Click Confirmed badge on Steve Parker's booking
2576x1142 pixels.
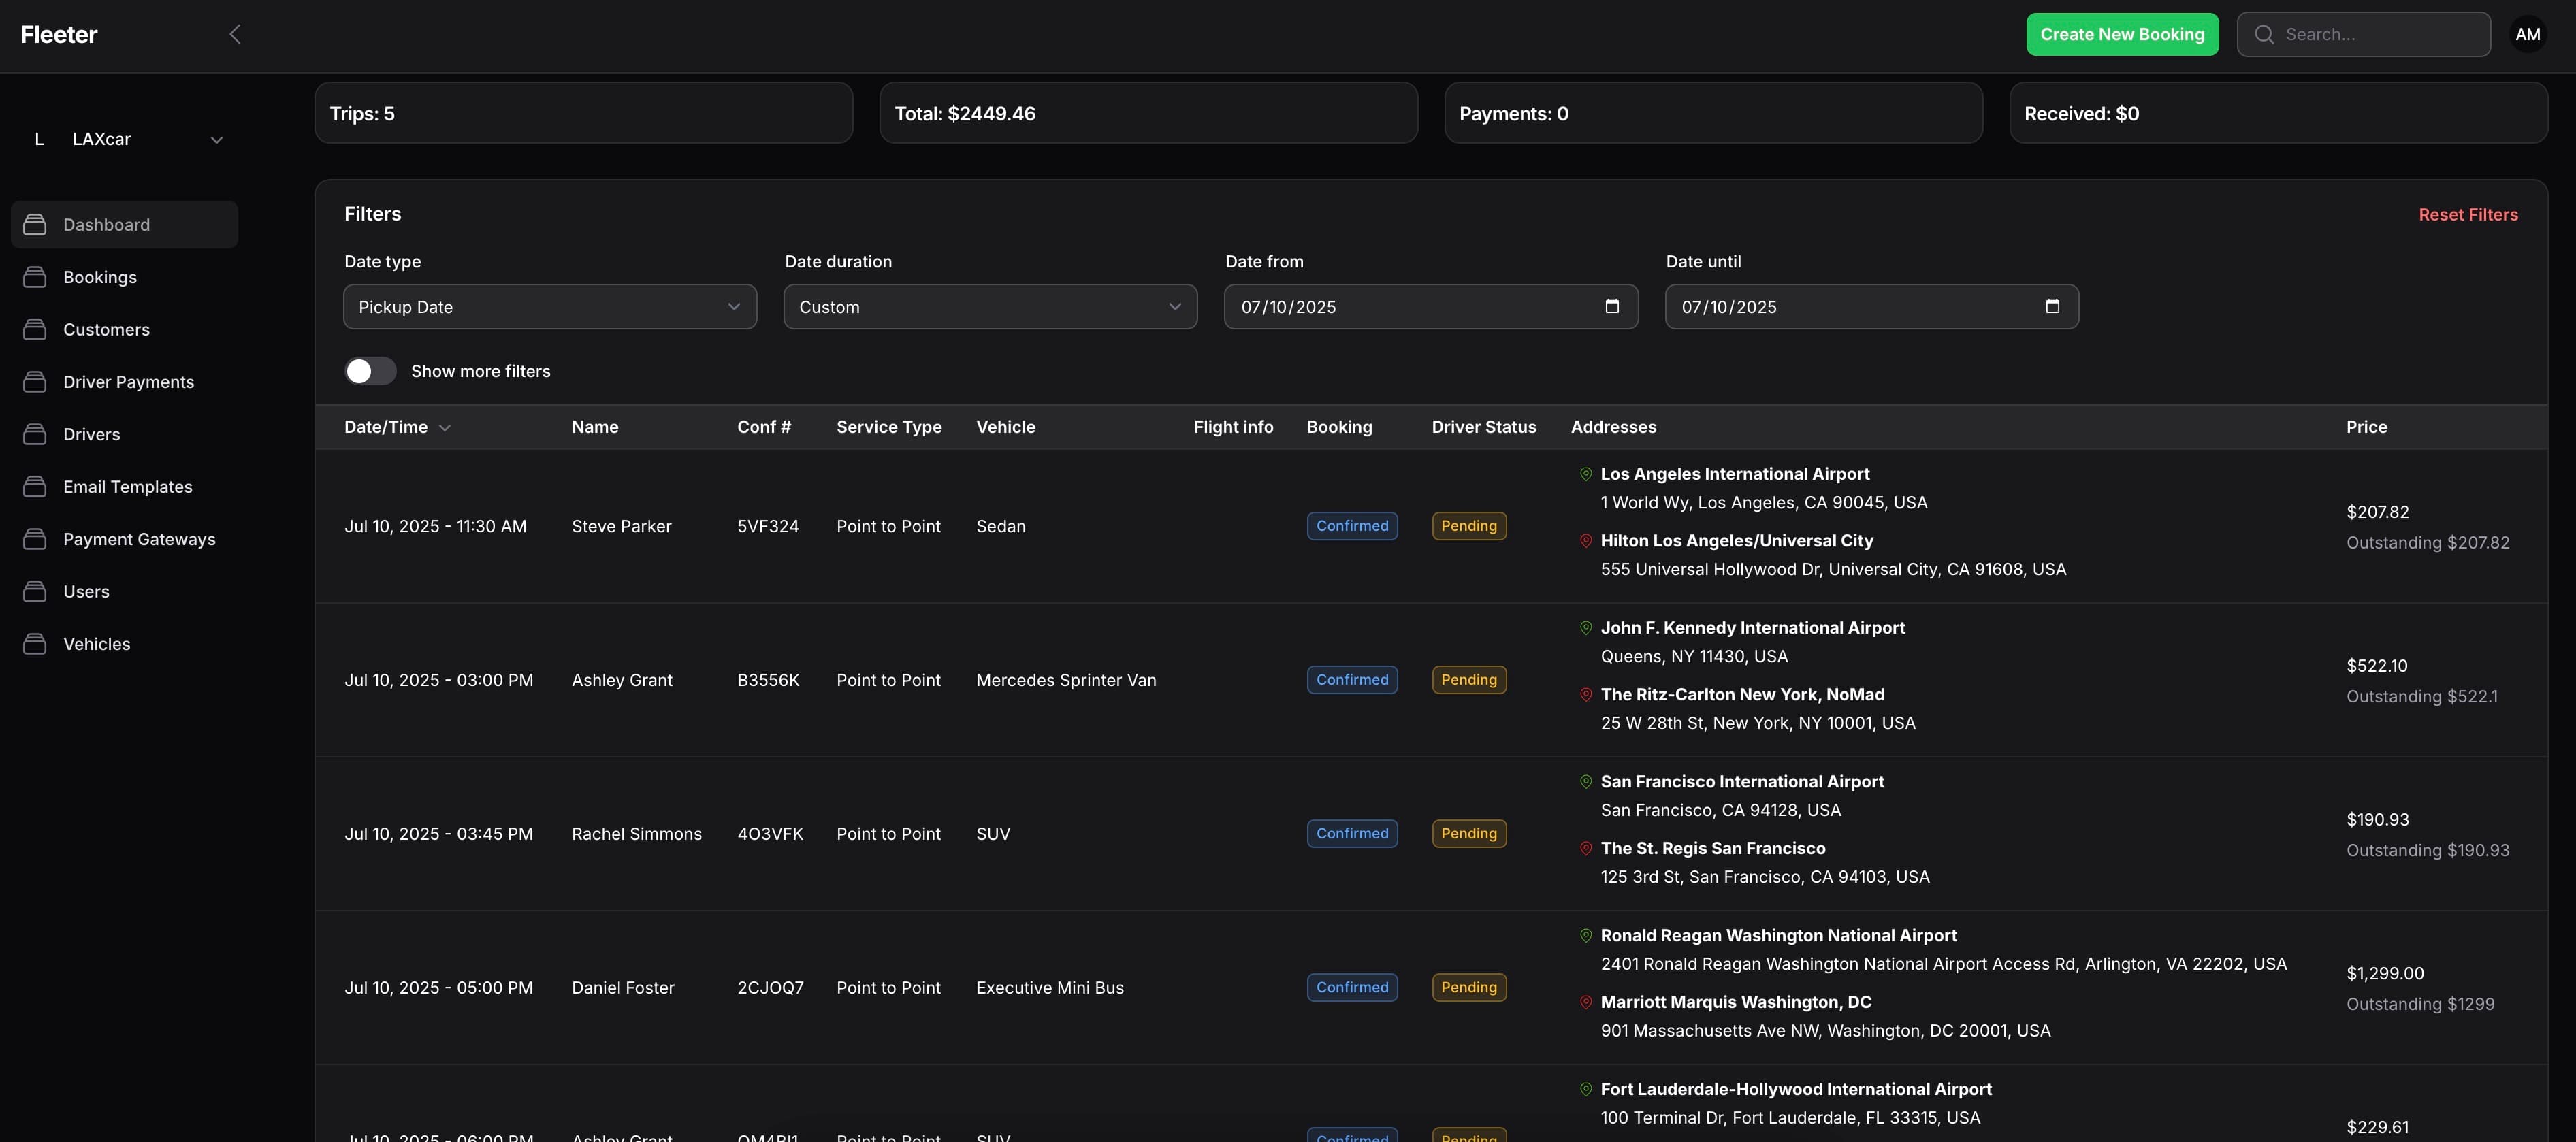point(1352,525)
